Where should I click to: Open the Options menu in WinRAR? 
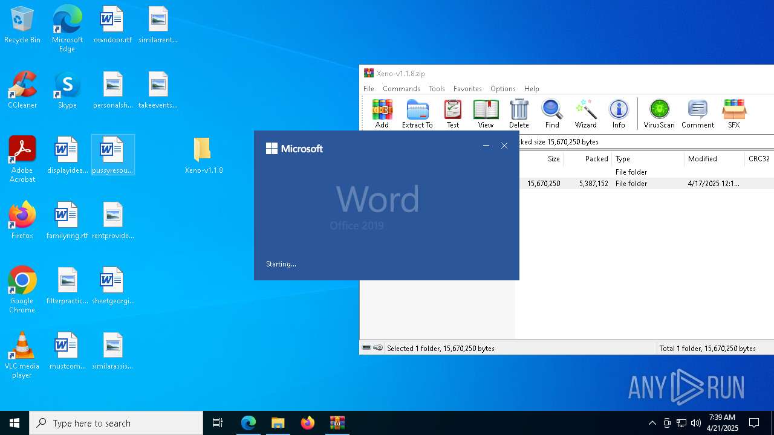tap(503, 89)
